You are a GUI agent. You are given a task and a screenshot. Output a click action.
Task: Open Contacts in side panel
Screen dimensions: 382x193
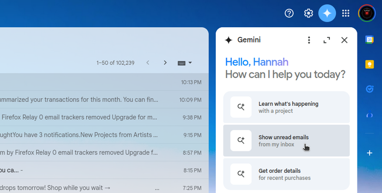369,114
